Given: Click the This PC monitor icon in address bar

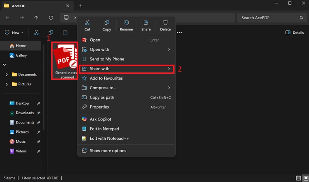Looking at the screenshot, I should tap(66, 17).
